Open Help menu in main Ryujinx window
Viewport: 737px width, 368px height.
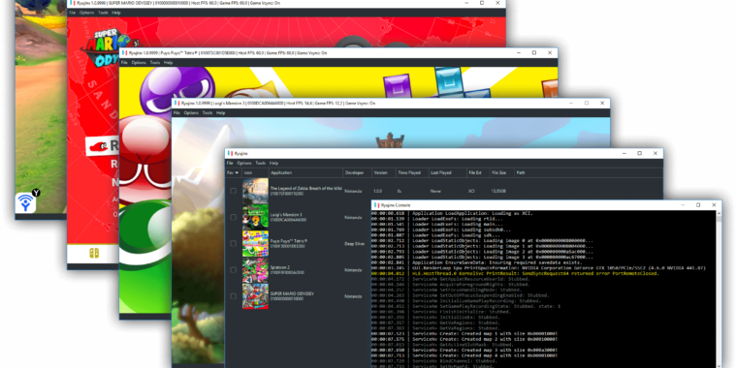click(273, 164)
